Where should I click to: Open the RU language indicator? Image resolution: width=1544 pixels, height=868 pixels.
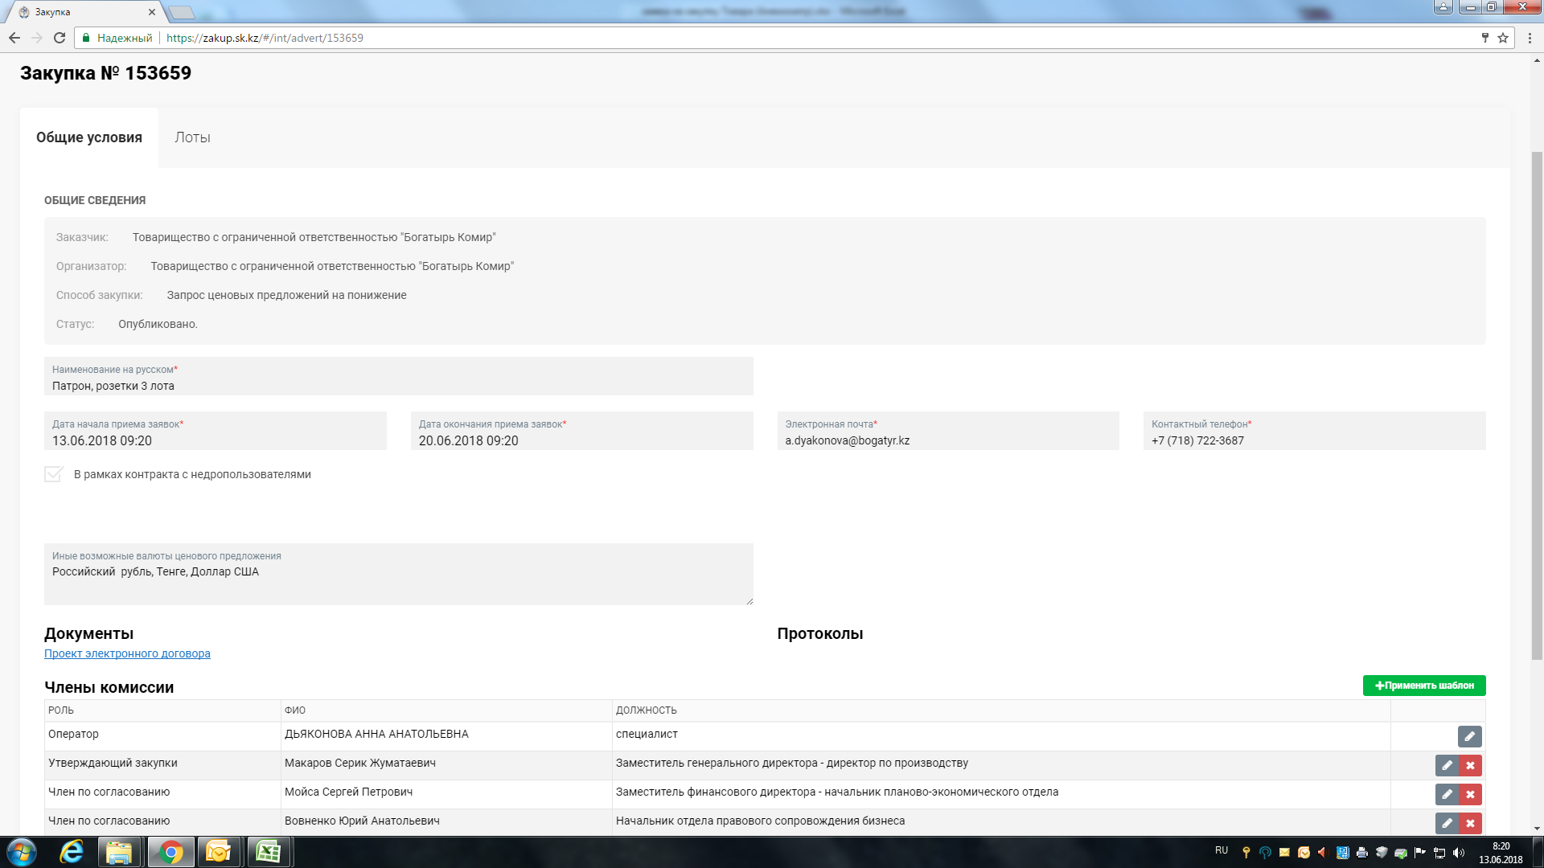point(1222,850)
